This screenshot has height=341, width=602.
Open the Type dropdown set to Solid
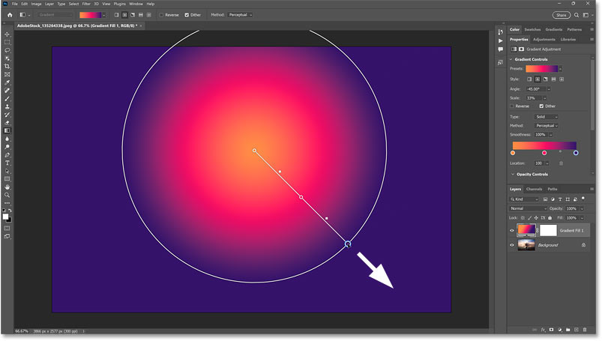544,117
